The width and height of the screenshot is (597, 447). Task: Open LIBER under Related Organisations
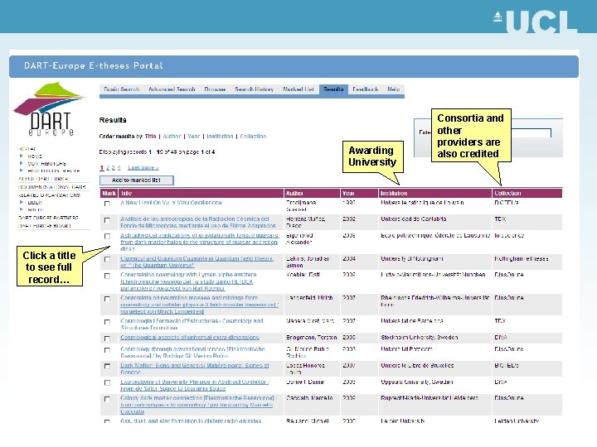click(35, 203)
